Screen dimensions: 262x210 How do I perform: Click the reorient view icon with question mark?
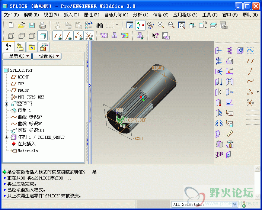pyautogui.click(x=151, y=25)
